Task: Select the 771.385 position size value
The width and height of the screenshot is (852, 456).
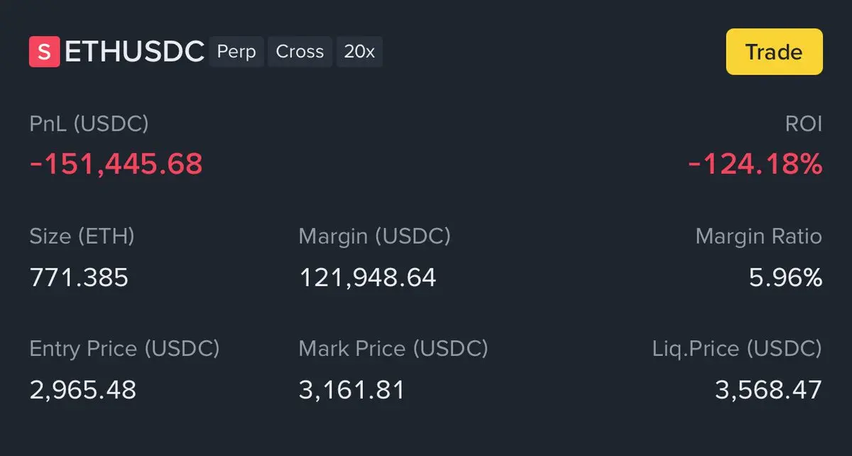Action: [x=79, y=277]
